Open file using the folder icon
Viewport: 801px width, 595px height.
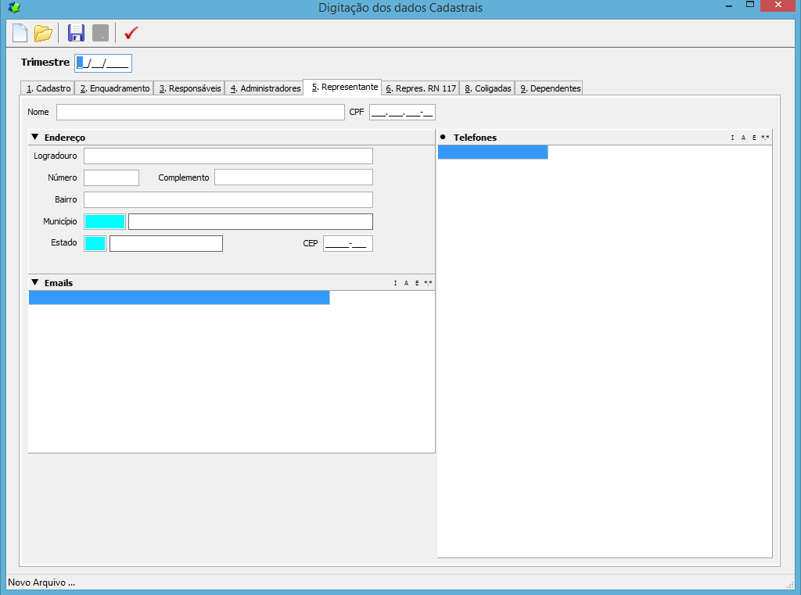[44, 33]
